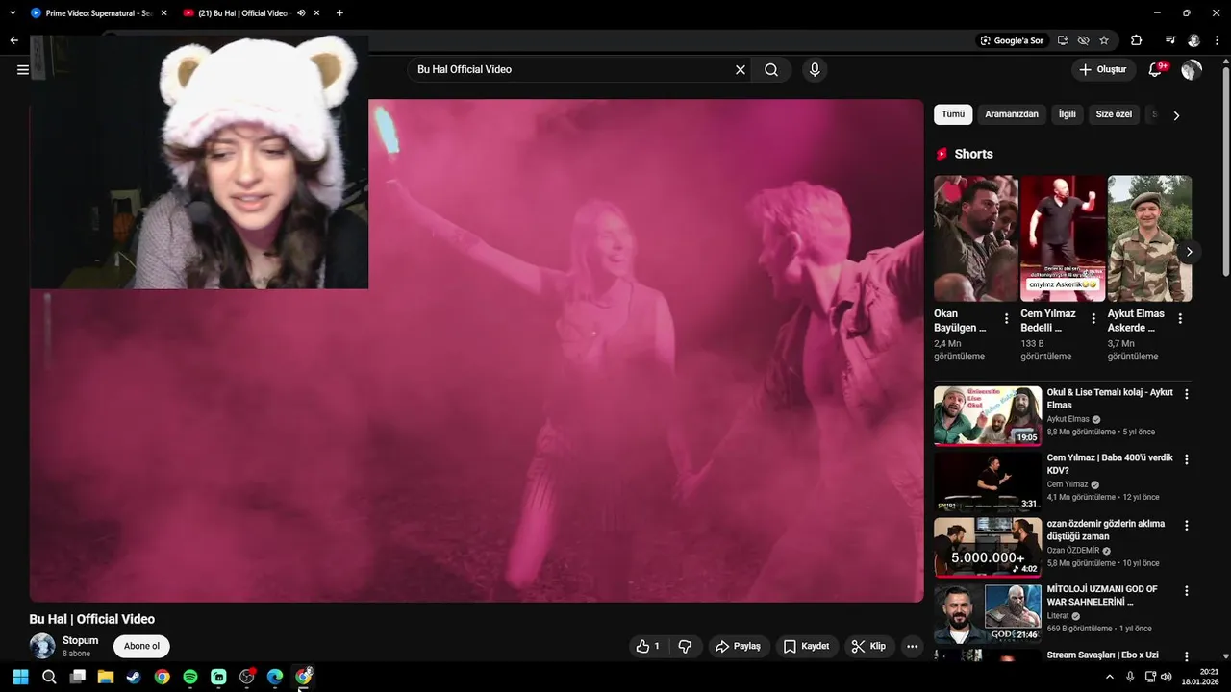Open the Aykut Elmas Askerde Short thumbnail
The image size is (1231, 692).
pos(1149,238)
